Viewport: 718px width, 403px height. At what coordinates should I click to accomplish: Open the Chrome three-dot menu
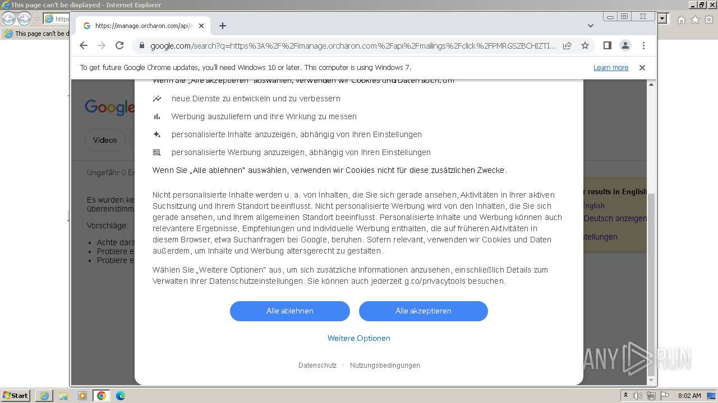pos(643,45)
